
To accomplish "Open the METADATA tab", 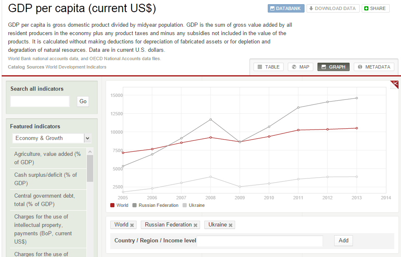I will [x=374, y=67].
